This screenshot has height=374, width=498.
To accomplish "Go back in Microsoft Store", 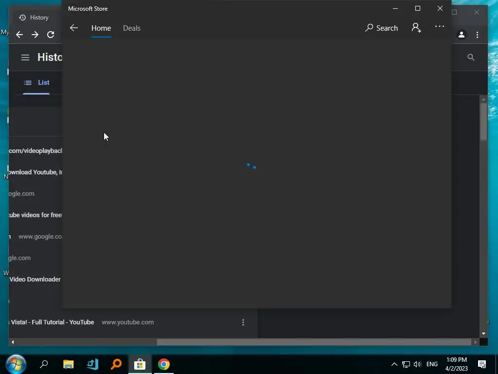I will click(74, 28).
